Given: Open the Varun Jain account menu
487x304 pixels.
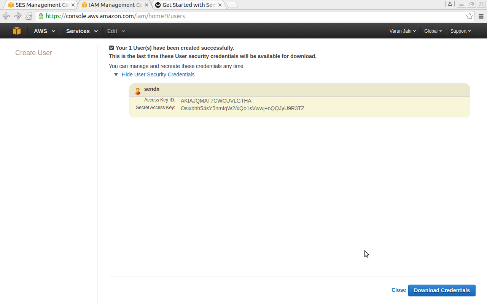Looking at the screenshot, I should 403,31.
